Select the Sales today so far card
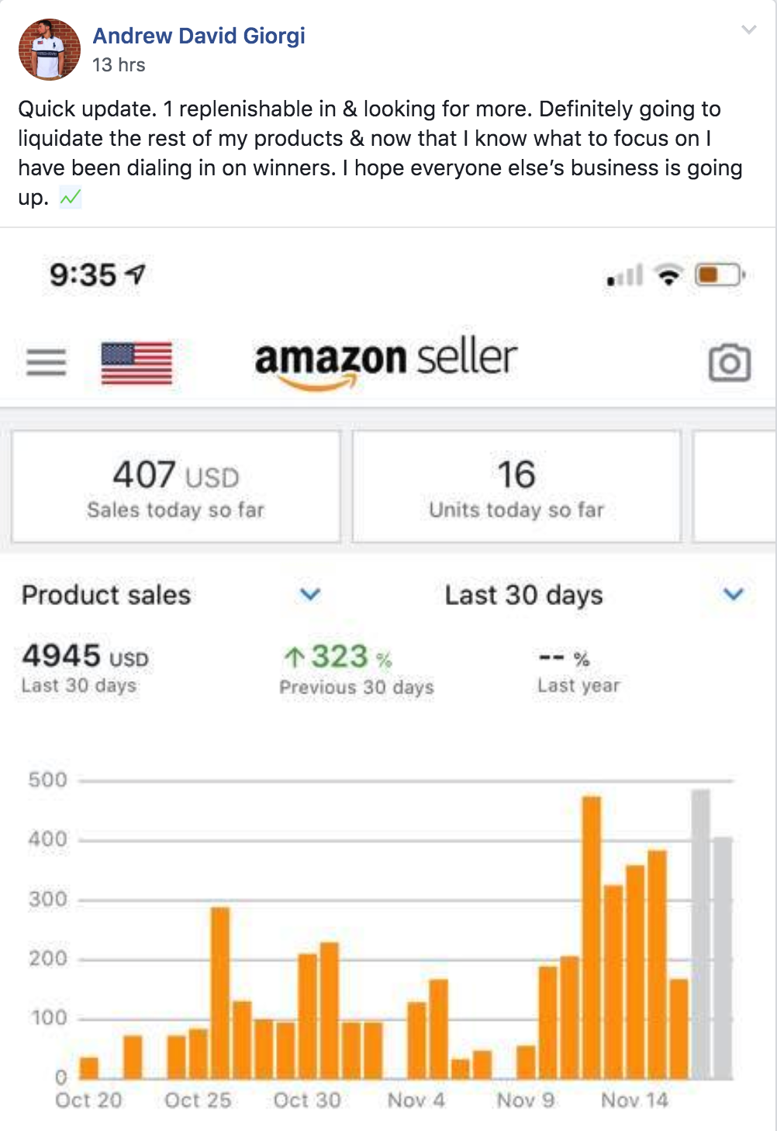 point(176,486)
